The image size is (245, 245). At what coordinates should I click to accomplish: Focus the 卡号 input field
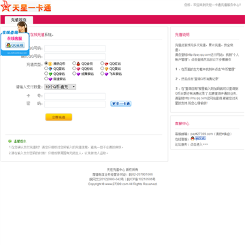(x=75, y=97)
